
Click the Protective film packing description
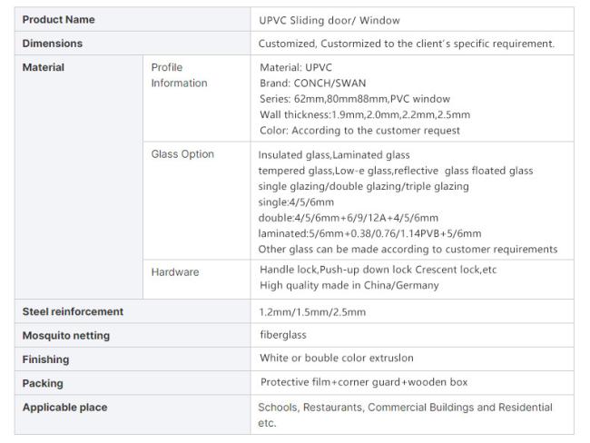[364, 382]
